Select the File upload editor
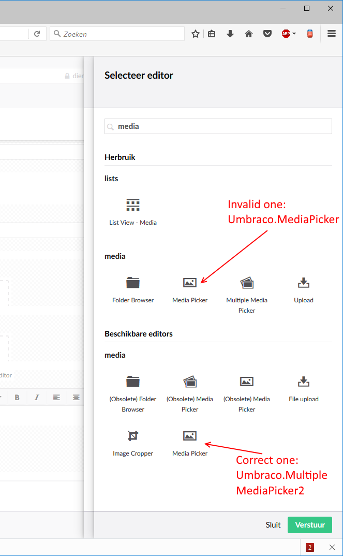Image resolution: width=343 pixels, height=556 pixels. tap(304, 389)
